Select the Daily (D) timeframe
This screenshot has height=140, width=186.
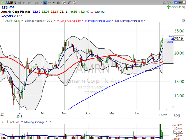coord(45,2)
